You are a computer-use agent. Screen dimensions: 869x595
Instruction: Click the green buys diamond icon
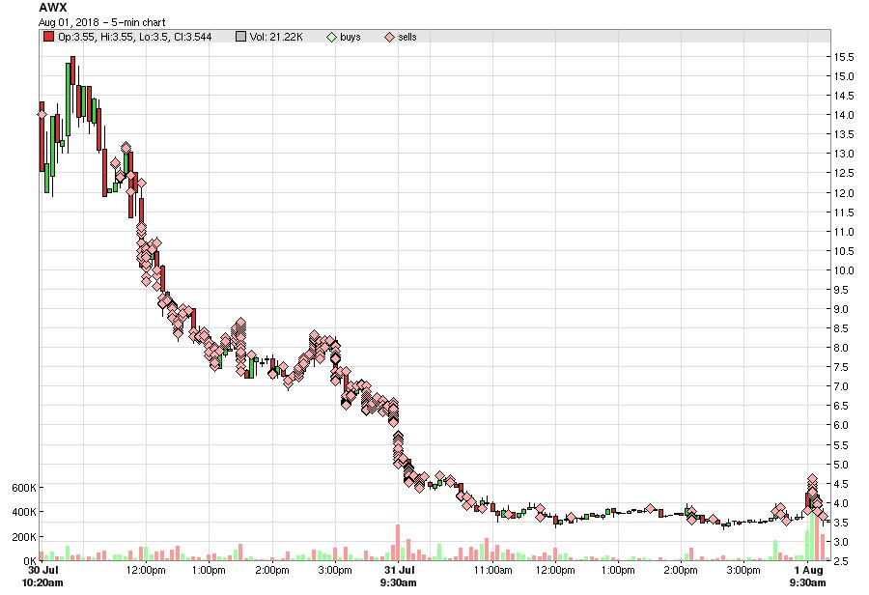point(331,37)
